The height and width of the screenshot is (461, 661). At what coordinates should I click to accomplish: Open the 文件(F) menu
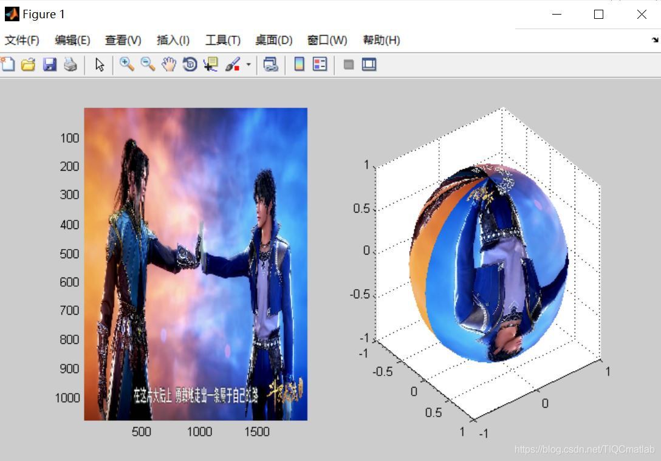[x=22, y=40]
